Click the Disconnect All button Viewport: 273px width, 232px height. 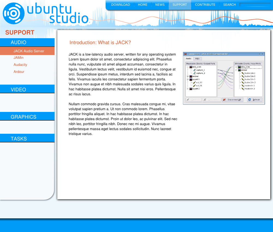232,100
